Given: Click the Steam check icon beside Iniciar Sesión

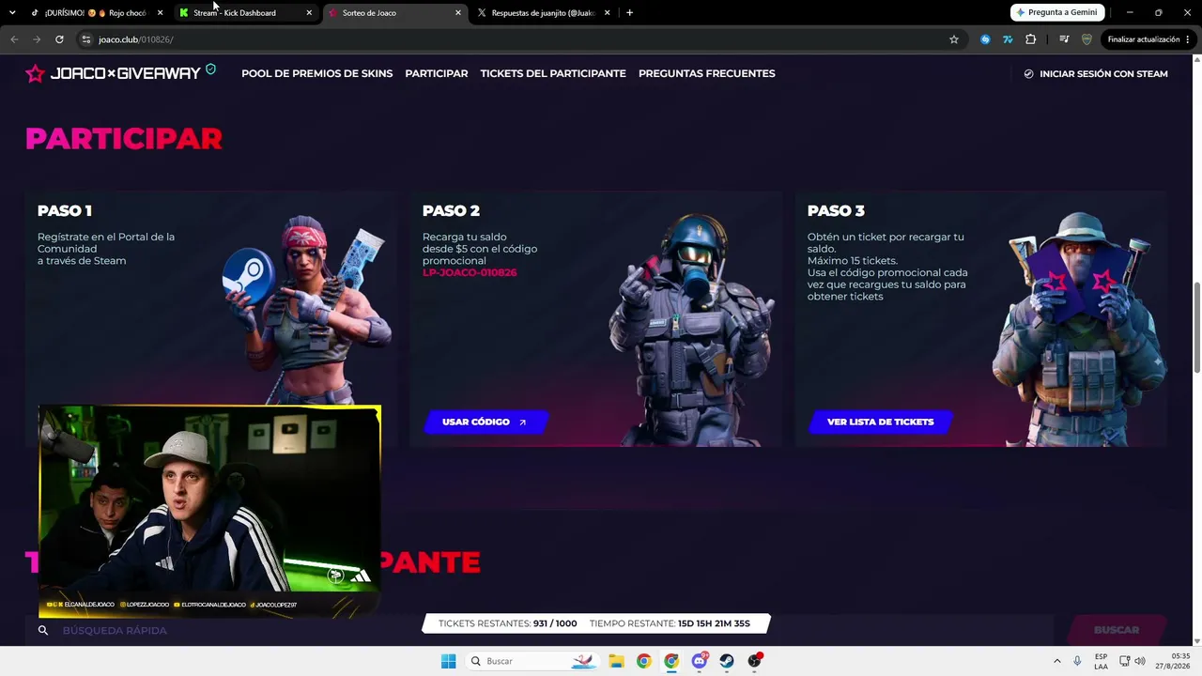Looking at the screenshot, I should pyautogui.click(x=1028, y=73).
